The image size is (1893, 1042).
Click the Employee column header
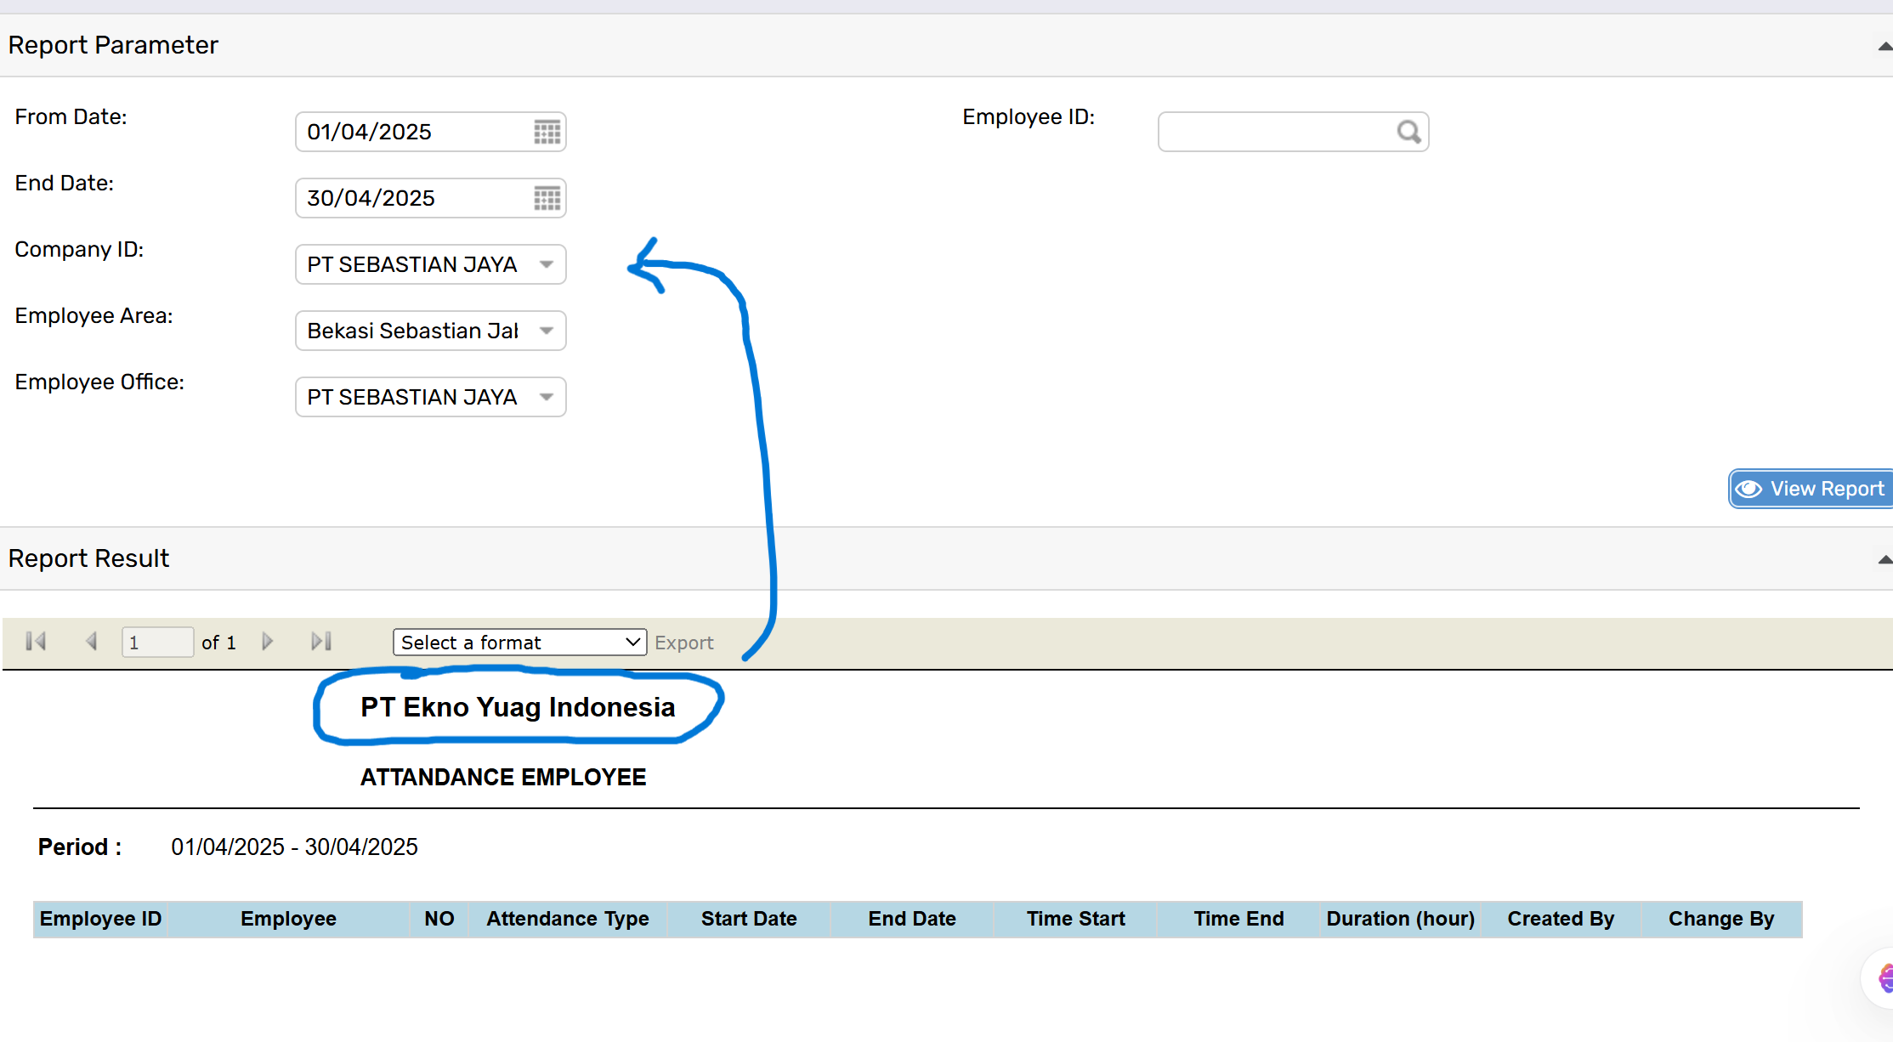(x=288, y=919)
